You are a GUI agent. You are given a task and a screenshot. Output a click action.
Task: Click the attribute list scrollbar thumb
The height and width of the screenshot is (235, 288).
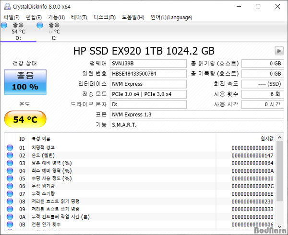pyautogui.click(x=280, y=171)
